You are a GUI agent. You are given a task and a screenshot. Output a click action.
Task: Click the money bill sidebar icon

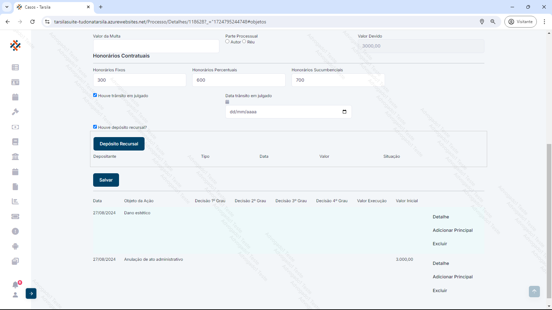(x=15, y=127)
